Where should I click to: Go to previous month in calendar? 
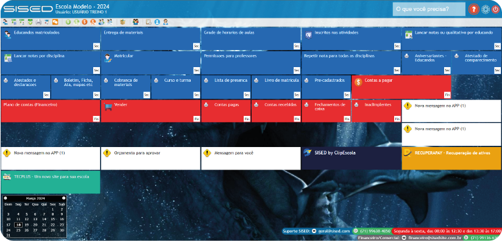[5, 198]
